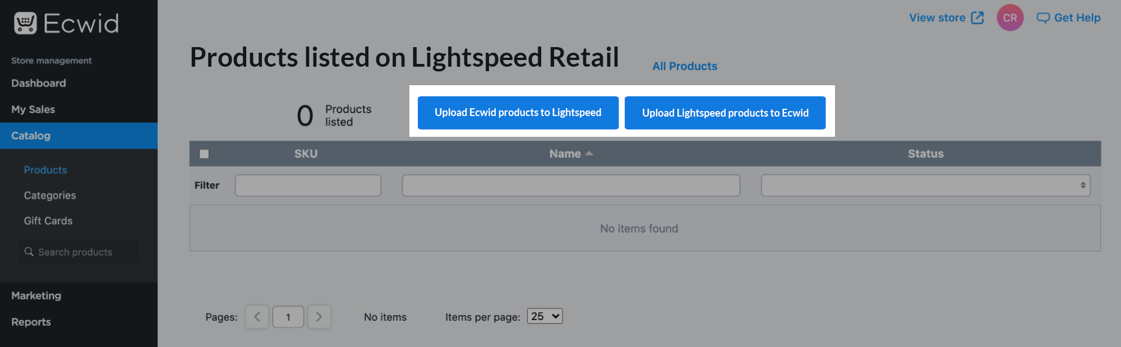This screenshot has width=1121, height=347.
Task: Click the search magnifier icon in sidebar
Action: (x=29, y=252)
